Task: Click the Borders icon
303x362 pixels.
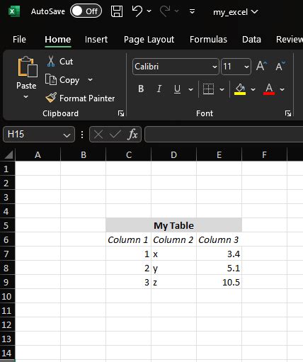Action: pos(208,89)
